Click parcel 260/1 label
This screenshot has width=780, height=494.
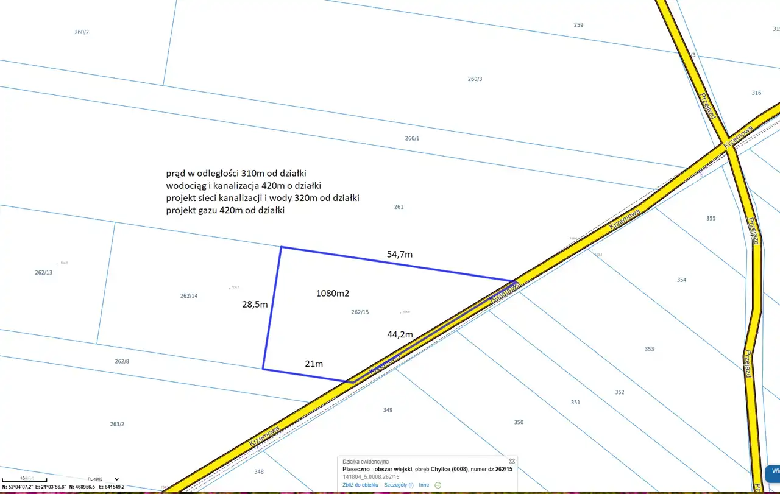coord(413,138)
